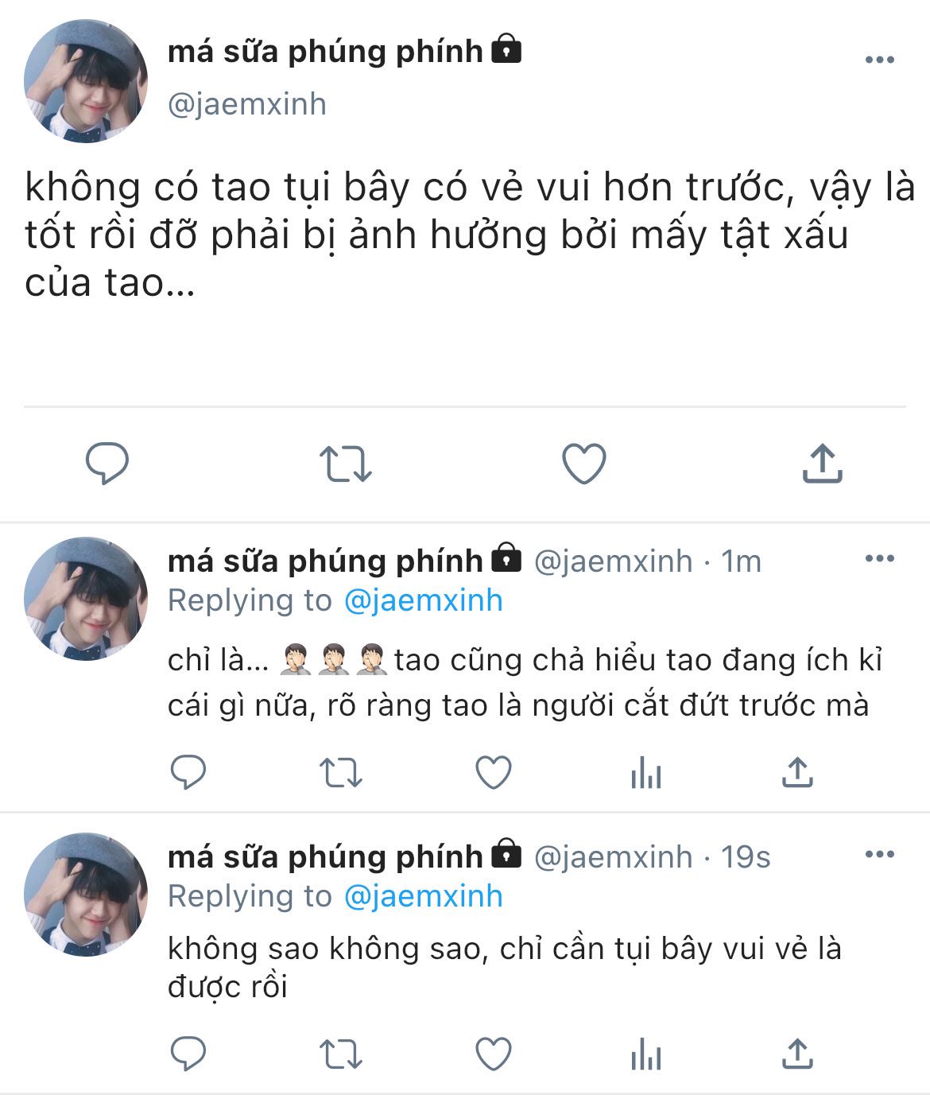Image resolution: width=930 pixels, height=1095 pixels.
Task: Reply to the 19s-old tweet
Action: 188,1054
